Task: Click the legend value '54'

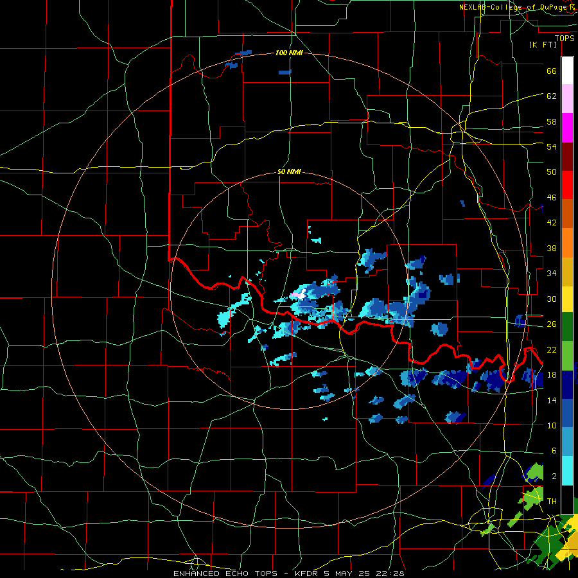Action: (x=552, y=146)
